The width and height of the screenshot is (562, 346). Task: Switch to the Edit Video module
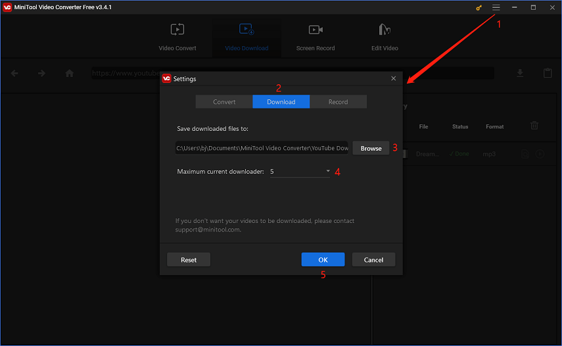pyautogui.click(x=385, y=37)
